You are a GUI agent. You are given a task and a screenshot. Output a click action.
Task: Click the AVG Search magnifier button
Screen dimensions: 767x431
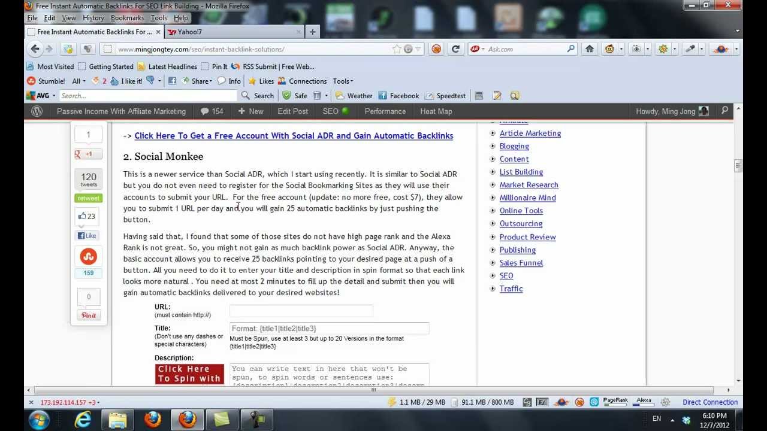click(x=258, y=96)
